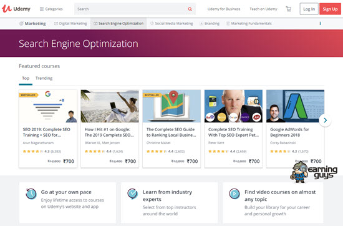
Task: Click 'SEO 2019: Complete SEO Training' title
Action: pyautogui.click(x=47, y=132)
